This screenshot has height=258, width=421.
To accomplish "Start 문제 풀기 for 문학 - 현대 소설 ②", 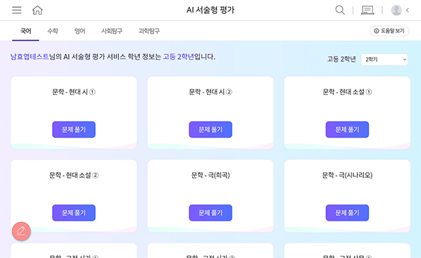I will pos(74,213).
